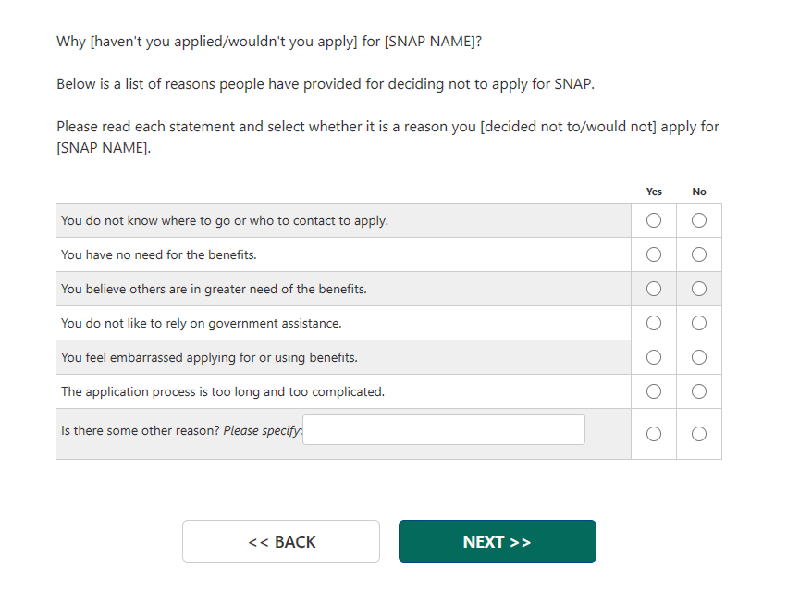The width and height of the screenshot is (787, 594).
Task: Select Yes for not knowing where to apply
Action: pos(654,220)
